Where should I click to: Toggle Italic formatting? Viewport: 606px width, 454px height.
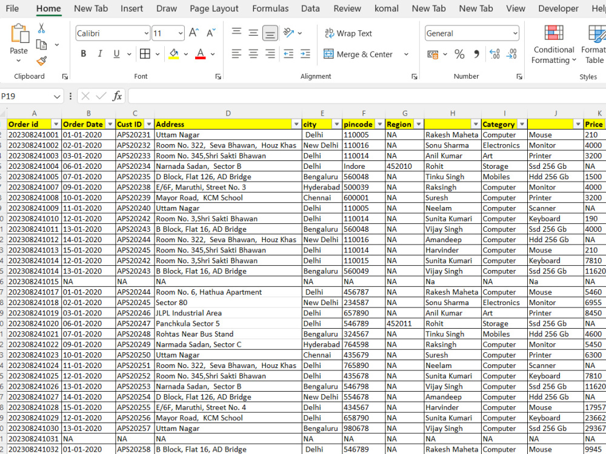click(x=100, y=54)
